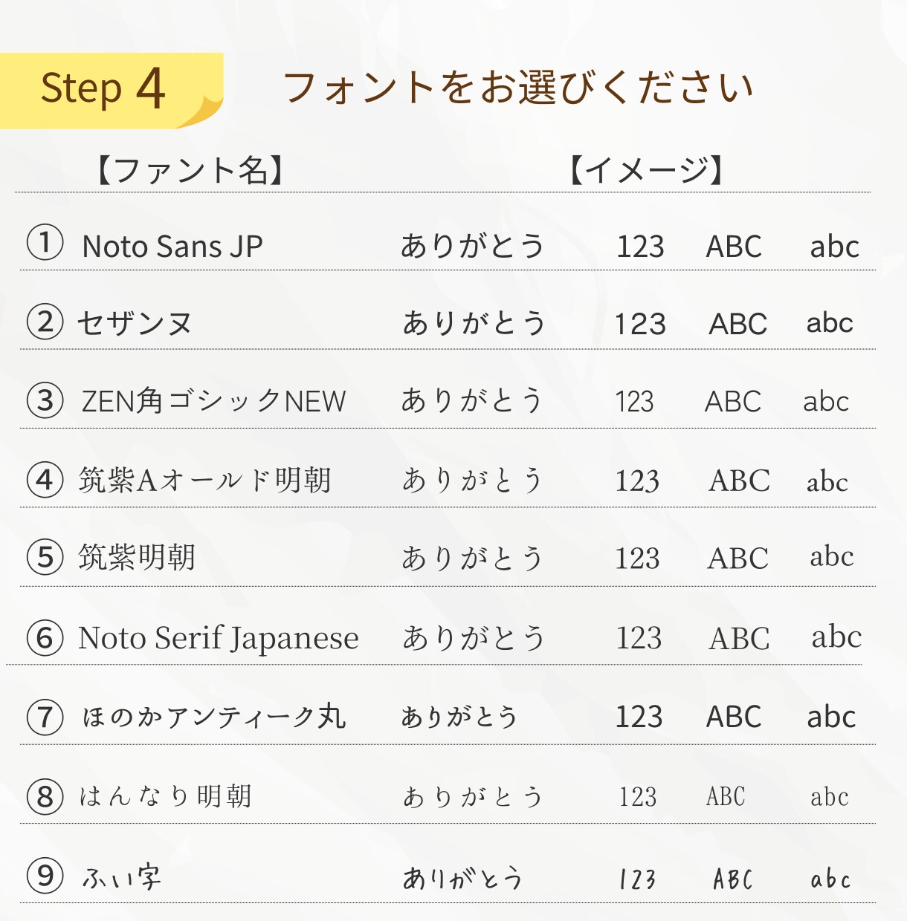Screen dimensions: 907x921
Task: Click the circled number 6 icon
Action: (x=45, y=638)
